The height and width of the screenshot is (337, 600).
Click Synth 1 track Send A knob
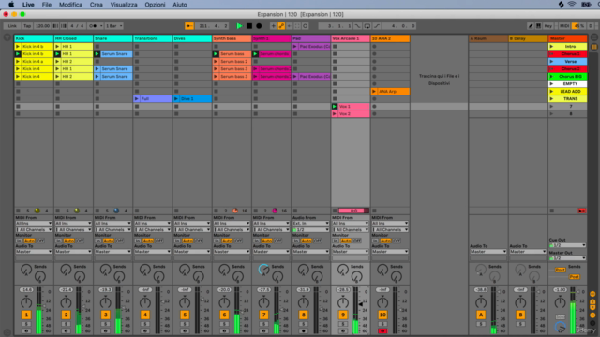coord(263,270)
